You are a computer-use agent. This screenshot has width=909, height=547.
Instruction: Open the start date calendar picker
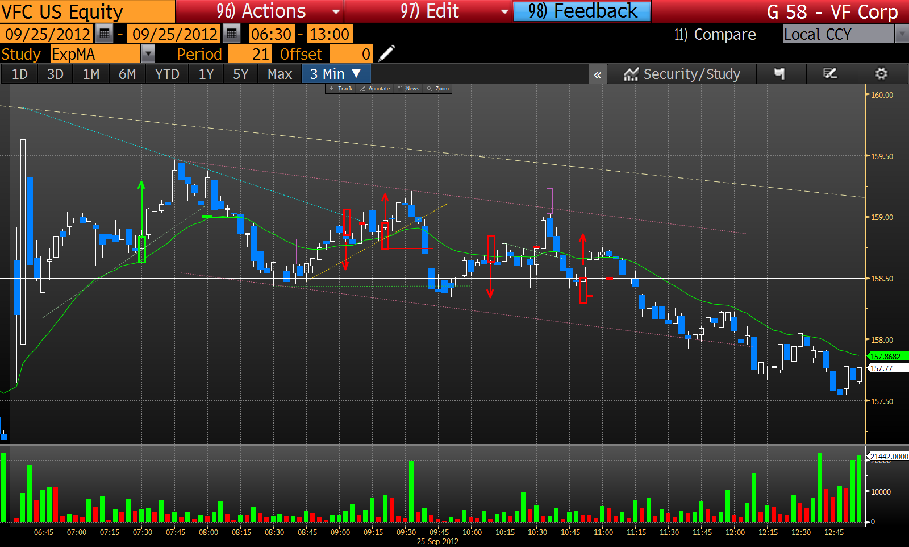105,34
